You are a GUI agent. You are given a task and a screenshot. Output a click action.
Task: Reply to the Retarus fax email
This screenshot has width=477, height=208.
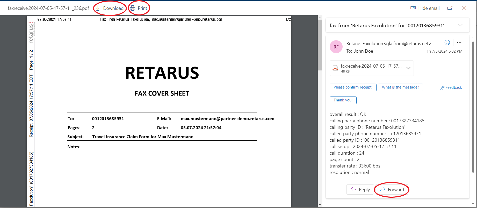(360, 190)
